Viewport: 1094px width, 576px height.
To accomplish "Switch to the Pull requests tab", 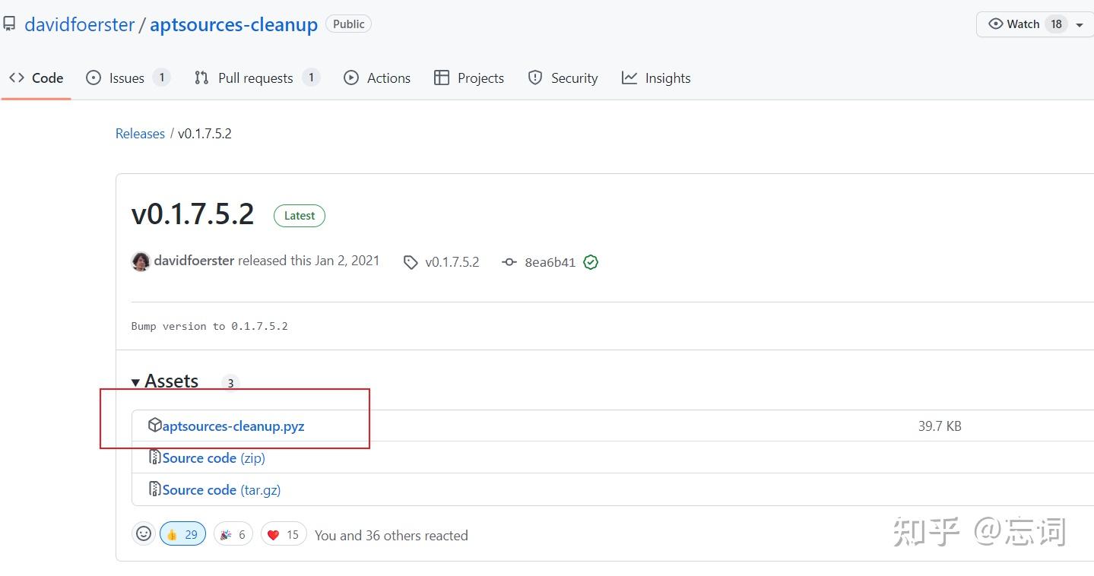I will tap(257, 78).
